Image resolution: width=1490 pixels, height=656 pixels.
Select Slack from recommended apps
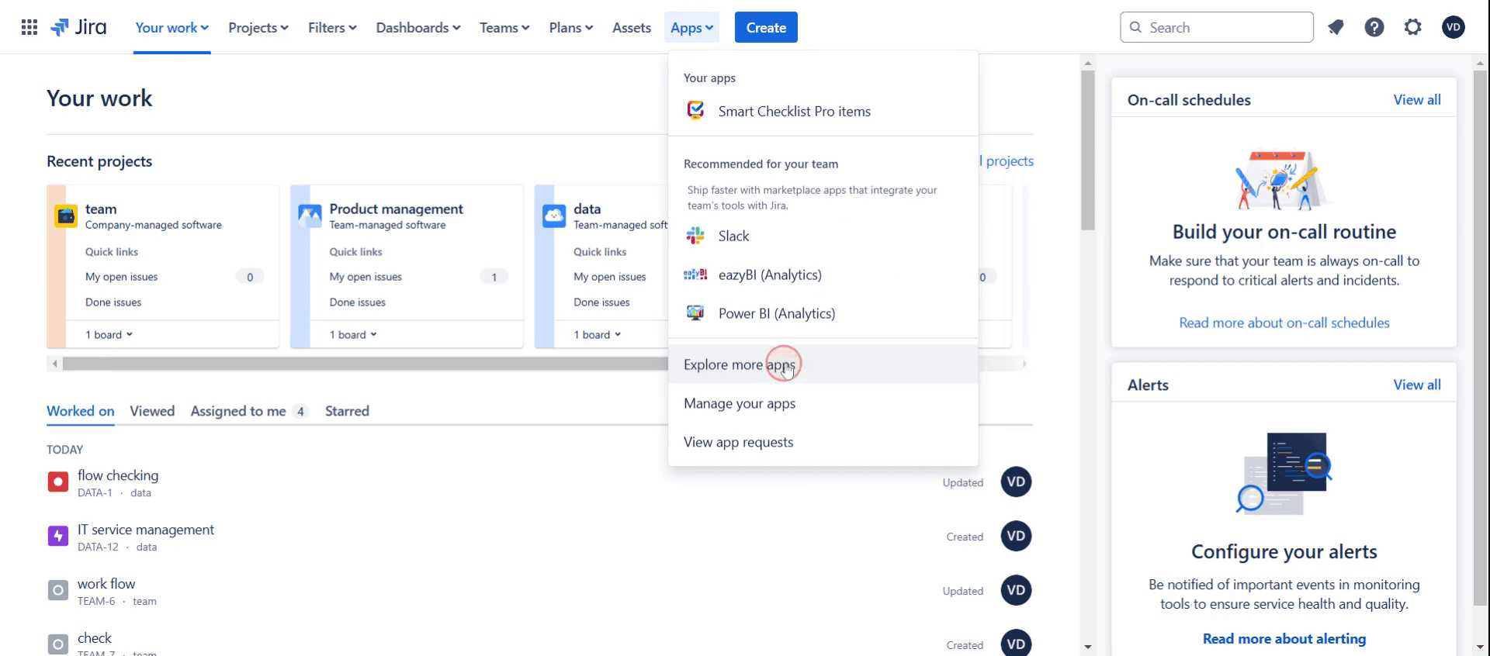tap(823, 236)
